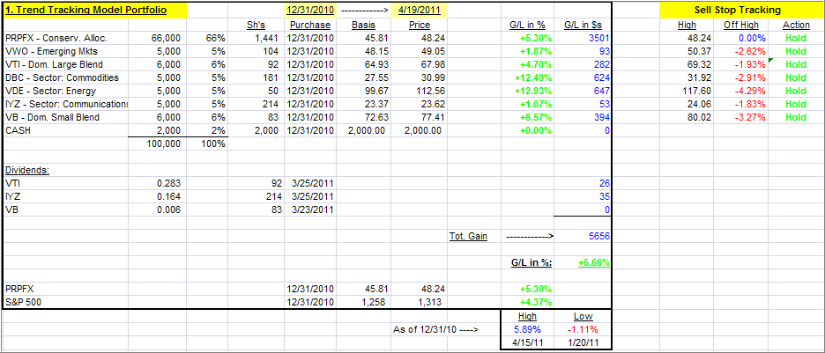Click the 'Action' column header

click(796, 25)
